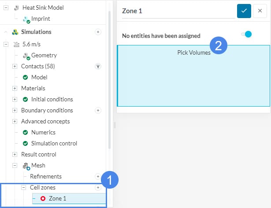Click the Contacts filter icon
The image size is (271, 208).
coord(98,66)
